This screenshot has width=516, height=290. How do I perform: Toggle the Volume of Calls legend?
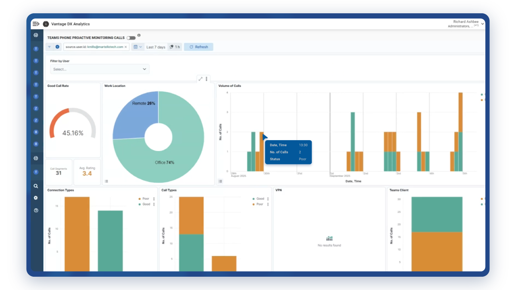[x=221, y=181]
